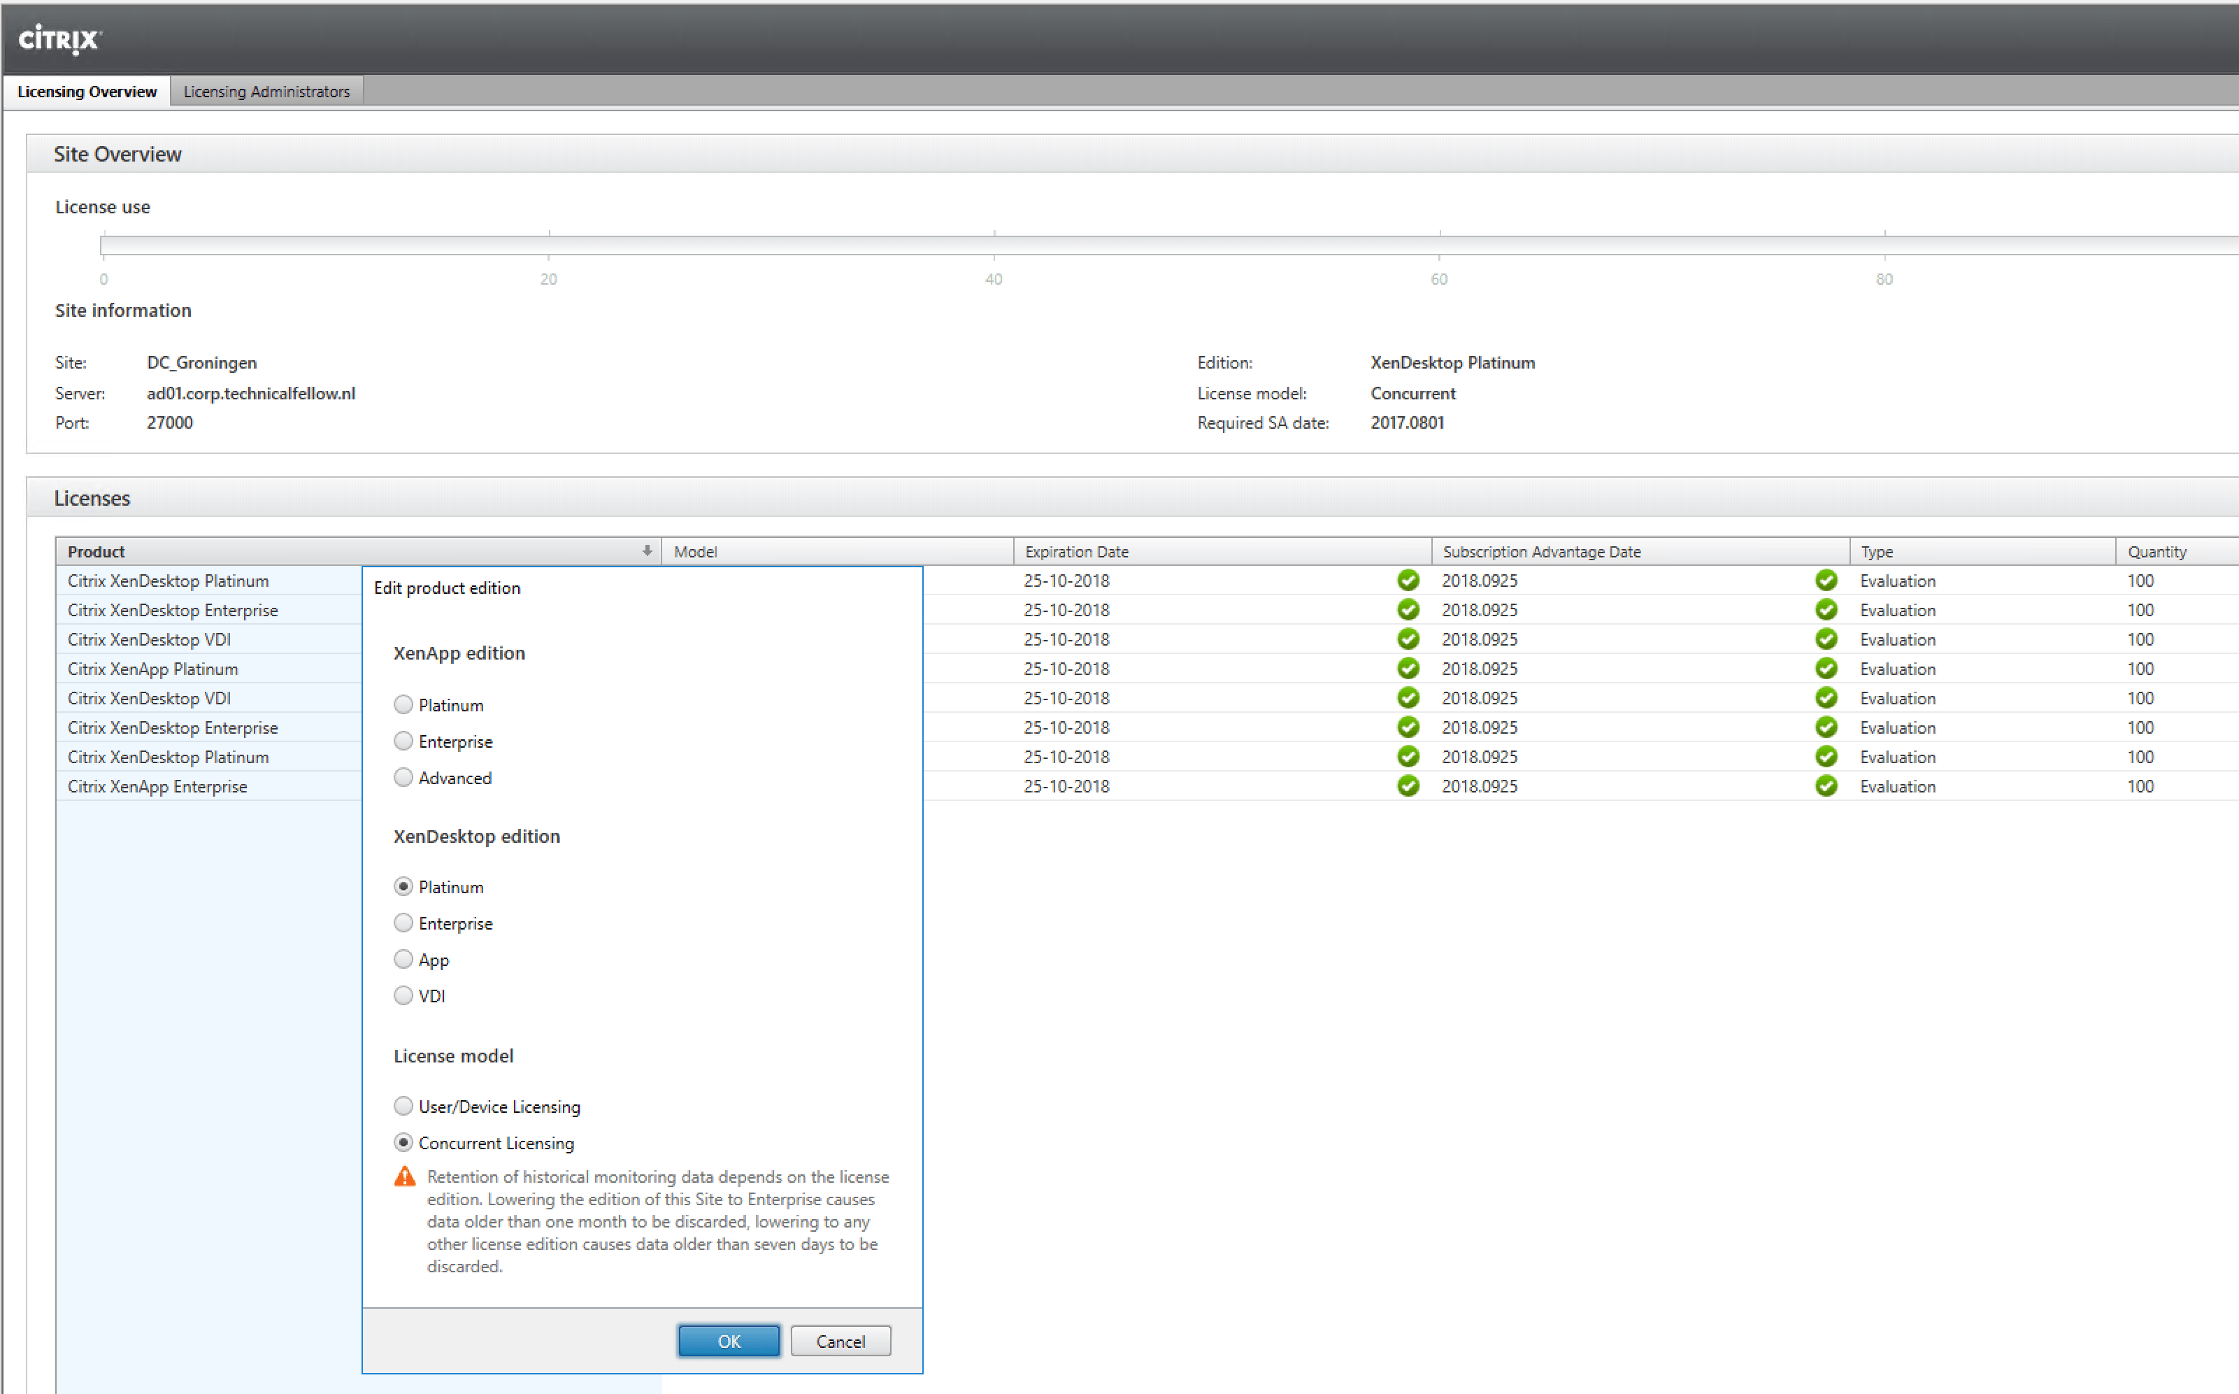Click Subscription Advantage checkmark in XenApp Enterprise row
The width and height of the screenshot is (2239, 1394).
pos(1825,785)
